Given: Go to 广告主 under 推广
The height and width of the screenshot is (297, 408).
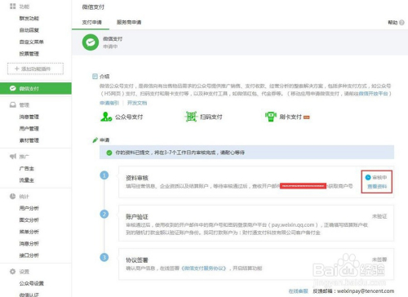Looking at the screenshot, I should pyautogui.click(x=27, y=168).
